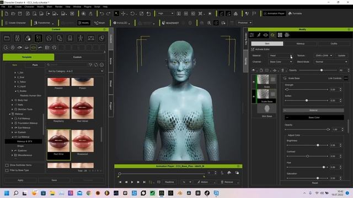Activate the Rotate tool icon
The image size is (353, 198).
tap(132, 14)
